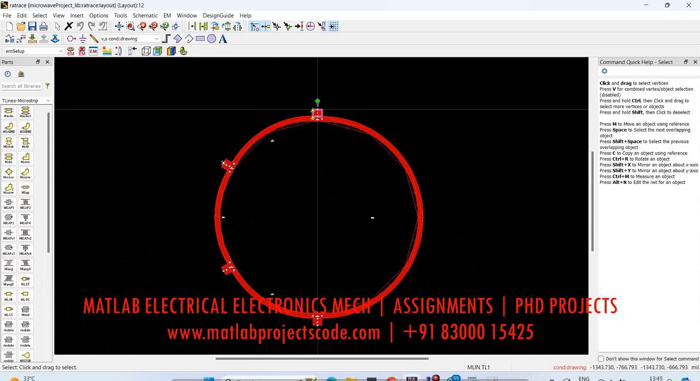Click the green filter funnel icon

tap(47, 86)
